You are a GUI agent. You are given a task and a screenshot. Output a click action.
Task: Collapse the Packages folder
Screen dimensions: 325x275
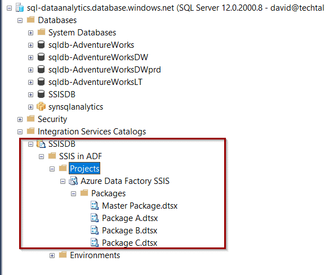73,193
